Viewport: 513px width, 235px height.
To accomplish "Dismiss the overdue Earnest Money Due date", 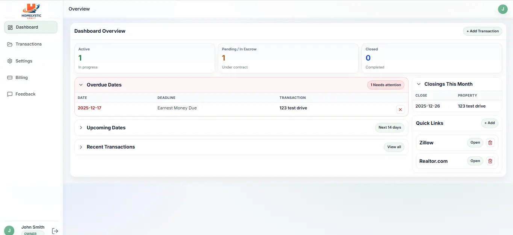I will point(400,109).
